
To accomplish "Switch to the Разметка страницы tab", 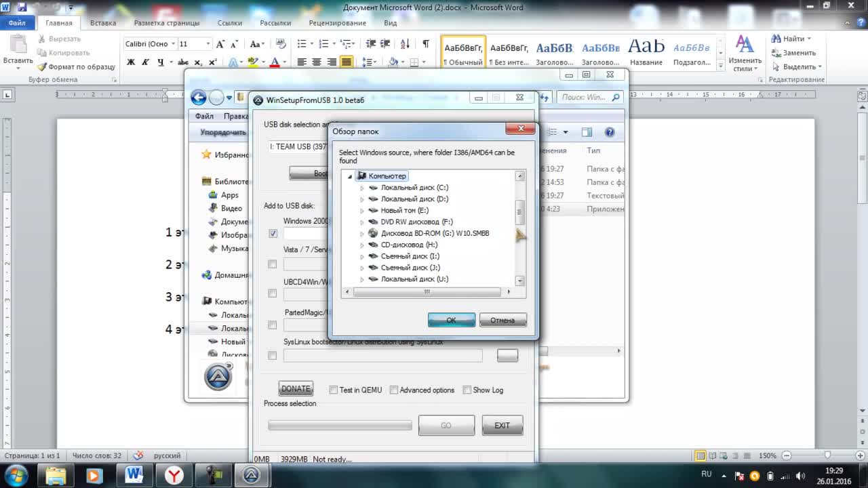I will pyautogui.click(x=167, y=23).
